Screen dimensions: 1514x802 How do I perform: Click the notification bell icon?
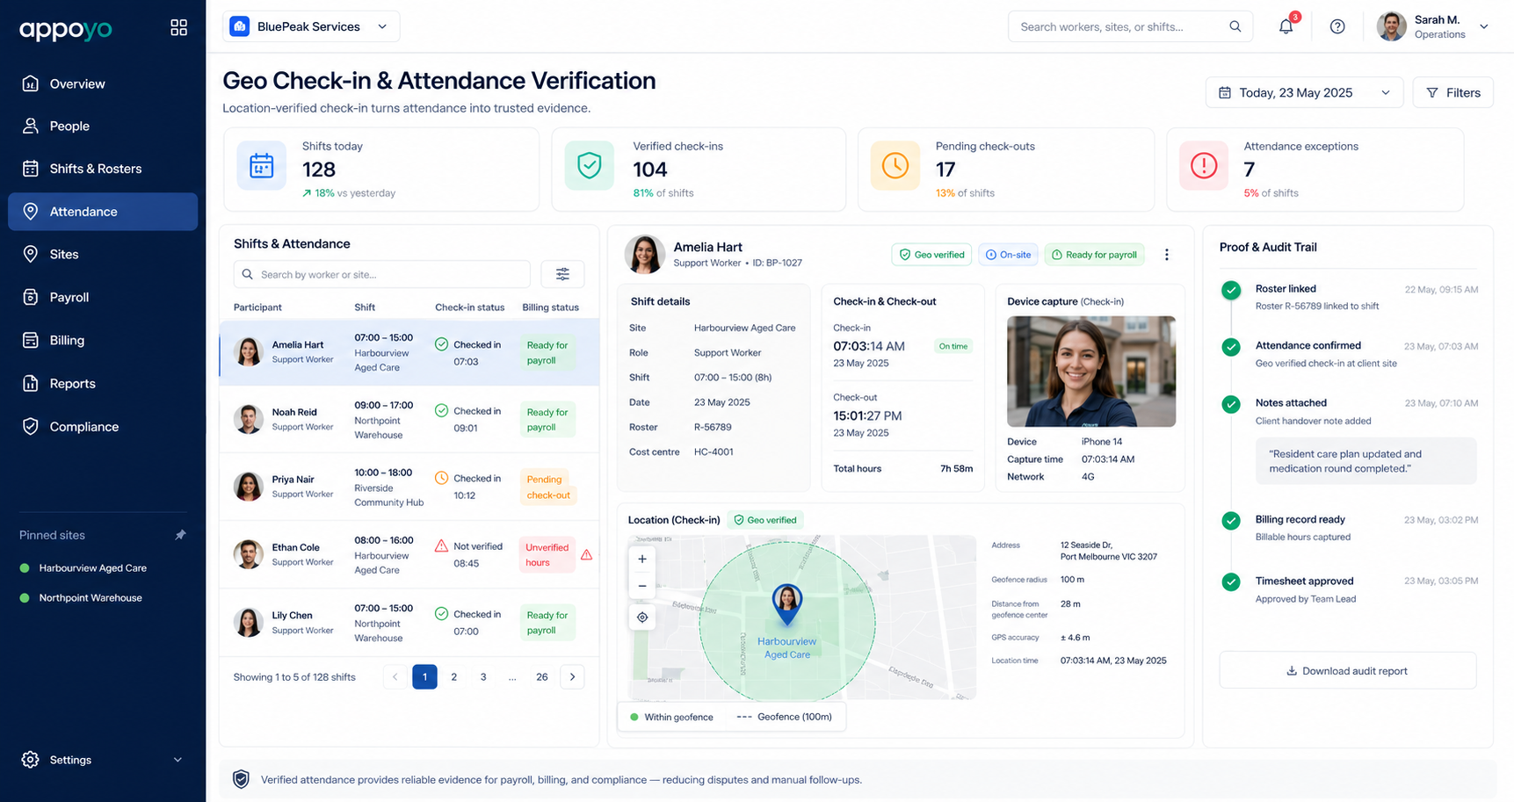[x=1286, y=26]
